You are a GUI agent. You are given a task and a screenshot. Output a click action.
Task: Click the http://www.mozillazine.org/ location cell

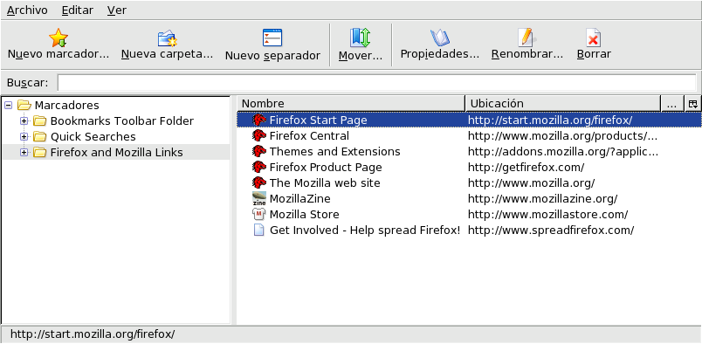click(542, 198)
